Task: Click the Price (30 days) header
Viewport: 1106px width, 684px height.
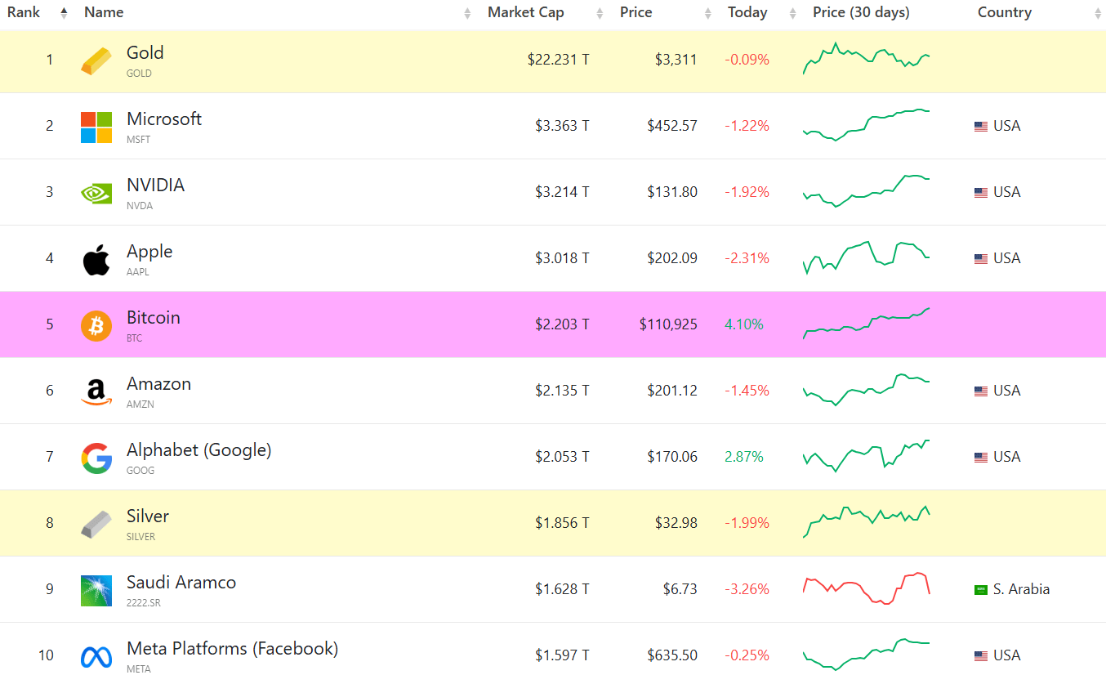Action: [861, 12]
